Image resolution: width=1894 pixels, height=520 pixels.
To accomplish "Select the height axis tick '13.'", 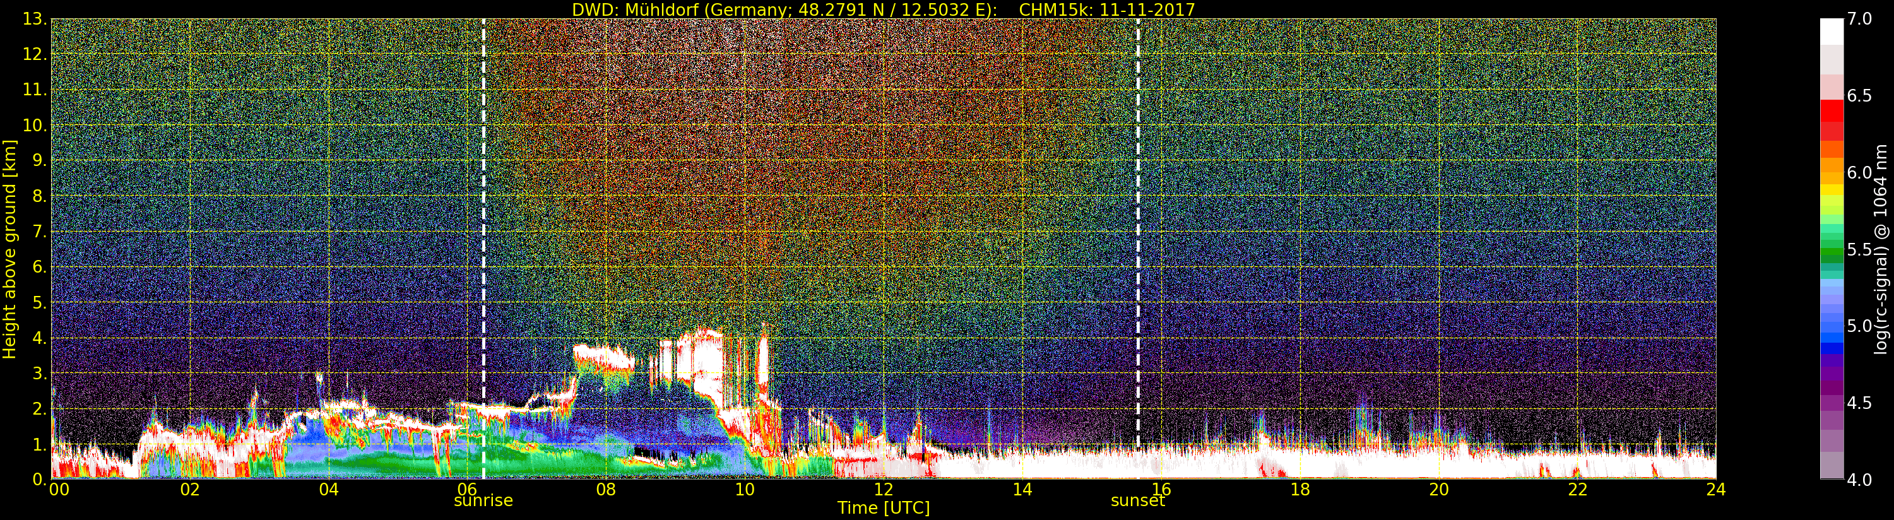I will pos(35,20).
